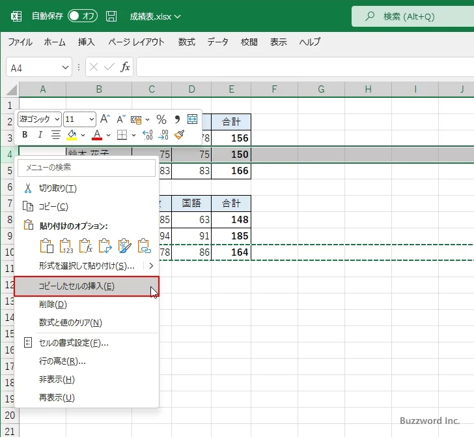474x437 pixels.
Task: Click the 検索 (Alt+Q) search box
Action: point(413,16)
